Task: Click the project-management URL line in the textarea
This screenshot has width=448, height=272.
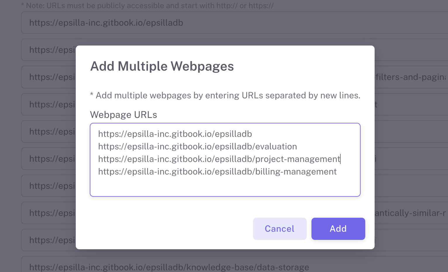Action: click(x=219, y=159)
